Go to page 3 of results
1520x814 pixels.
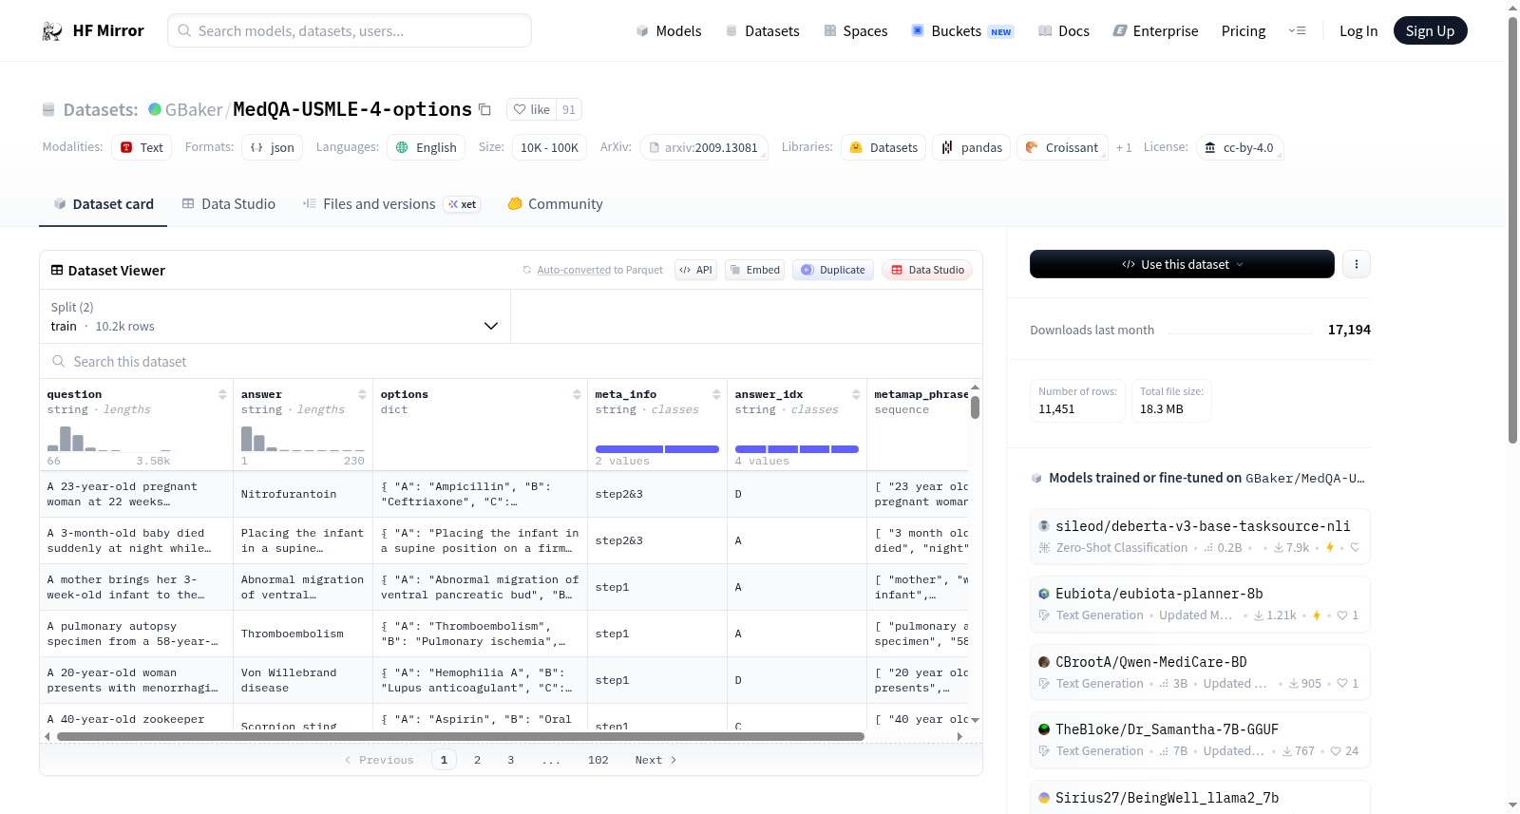click(510, 760)
